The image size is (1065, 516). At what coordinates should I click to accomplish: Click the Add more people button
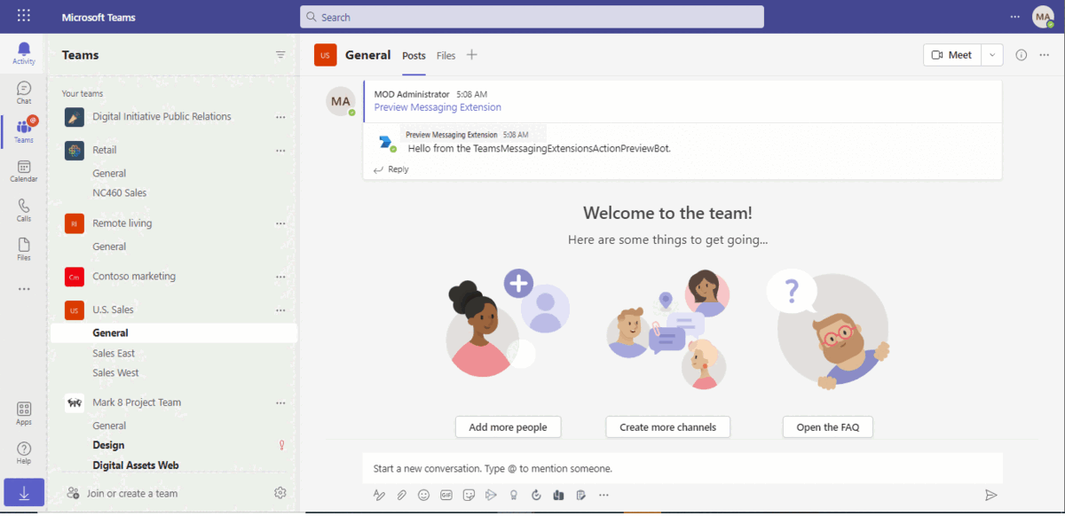[508, 426]
